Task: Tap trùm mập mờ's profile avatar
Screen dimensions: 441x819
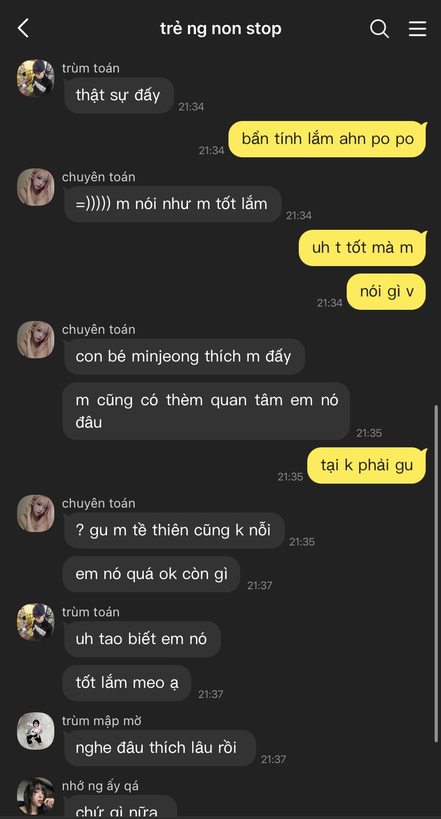Action: (36, 731)
